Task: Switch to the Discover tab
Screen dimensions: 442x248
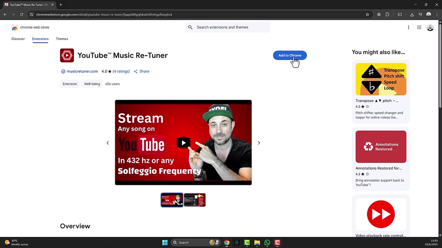Action: point(18,39)
